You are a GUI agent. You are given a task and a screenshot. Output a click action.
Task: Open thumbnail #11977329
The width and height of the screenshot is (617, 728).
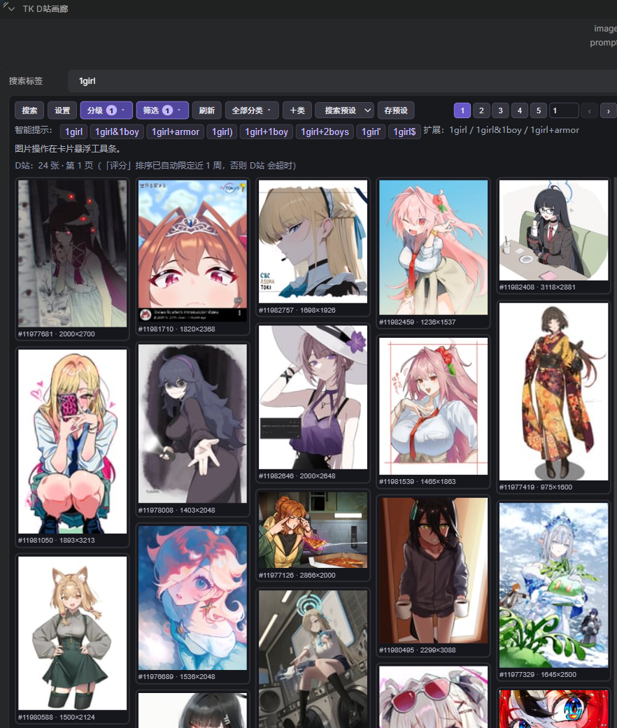[x=553, y=585]
